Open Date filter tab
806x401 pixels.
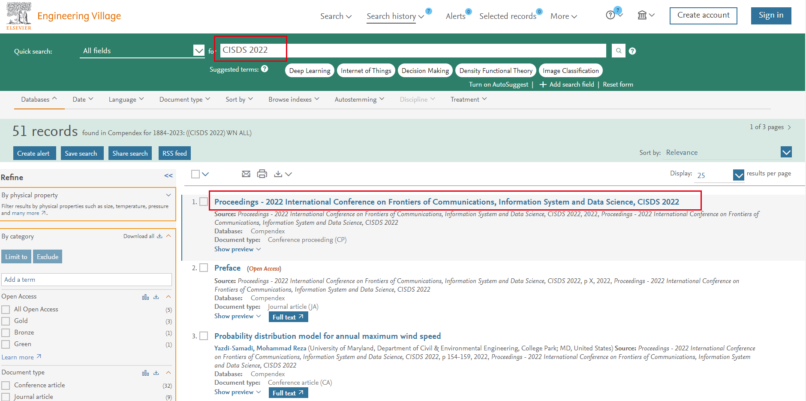(83, 99)
